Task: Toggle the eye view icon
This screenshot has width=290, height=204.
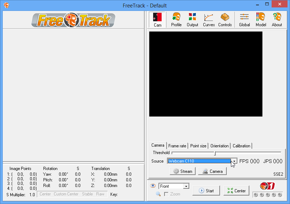Action: [x=153, y=186]
